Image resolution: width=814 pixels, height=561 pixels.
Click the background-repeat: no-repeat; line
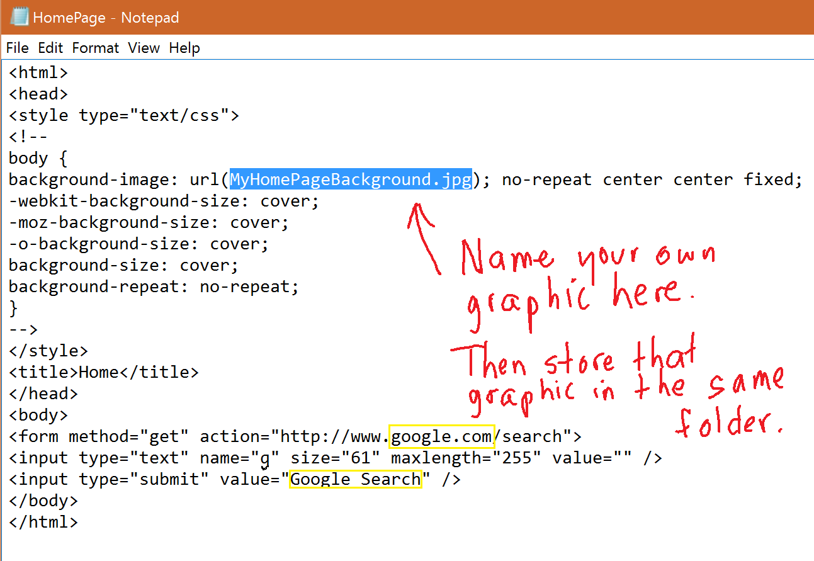point(154,287)
